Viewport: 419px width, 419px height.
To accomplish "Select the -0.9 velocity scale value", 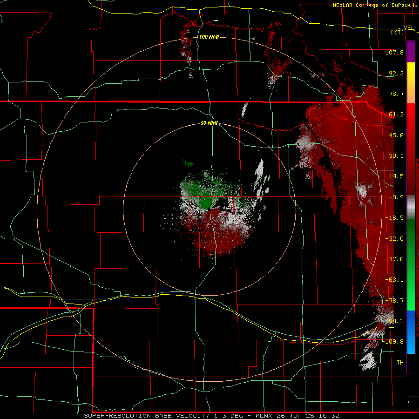I will point(396,197).
